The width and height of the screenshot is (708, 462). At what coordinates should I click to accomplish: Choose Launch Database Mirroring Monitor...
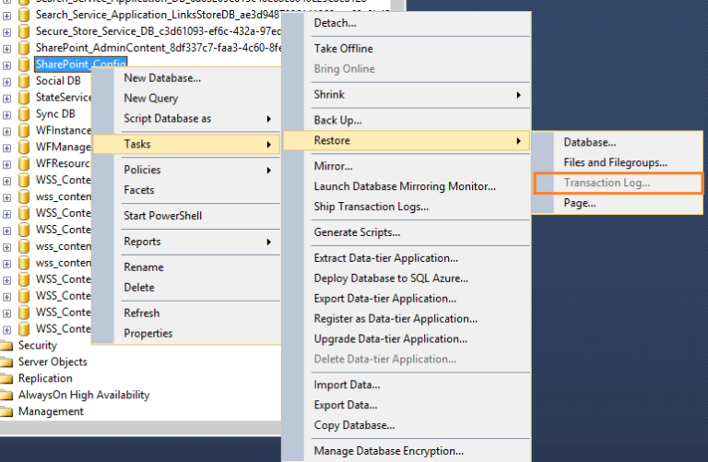tap(407, 186)
